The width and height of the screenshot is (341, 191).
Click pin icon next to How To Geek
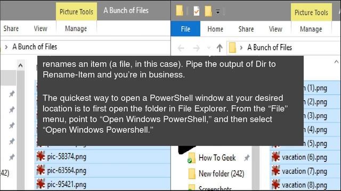(247, 158)
